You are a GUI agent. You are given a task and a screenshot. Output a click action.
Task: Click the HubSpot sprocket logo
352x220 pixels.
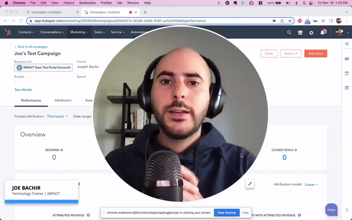point(8,32)
